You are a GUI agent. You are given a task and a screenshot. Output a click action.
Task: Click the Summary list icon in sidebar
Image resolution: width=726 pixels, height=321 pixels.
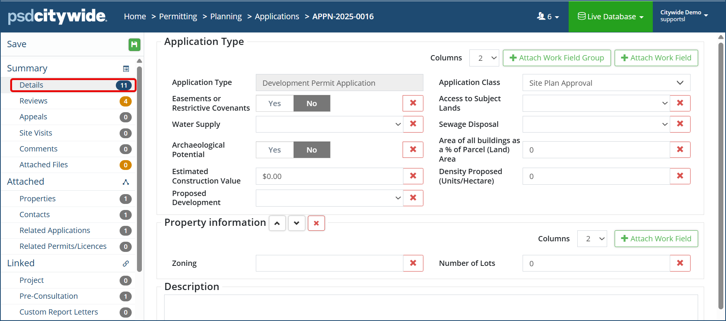(126, 69)
